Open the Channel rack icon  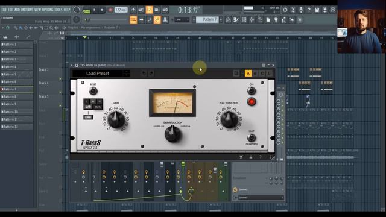click(x=244, y=20)
